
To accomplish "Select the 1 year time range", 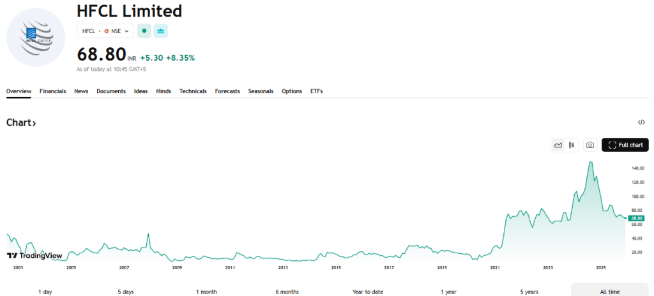I will [x=448, y=292].
